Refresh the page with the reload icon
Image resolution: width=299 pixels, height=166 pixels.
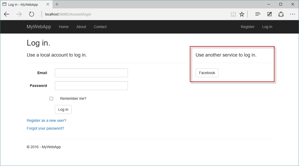tap(31, 14)
